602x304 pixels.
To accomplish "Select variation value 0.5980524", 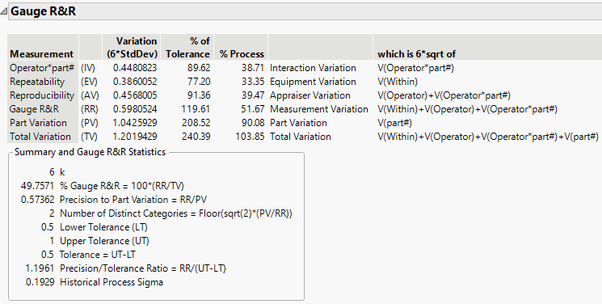I will pos(135,109).
